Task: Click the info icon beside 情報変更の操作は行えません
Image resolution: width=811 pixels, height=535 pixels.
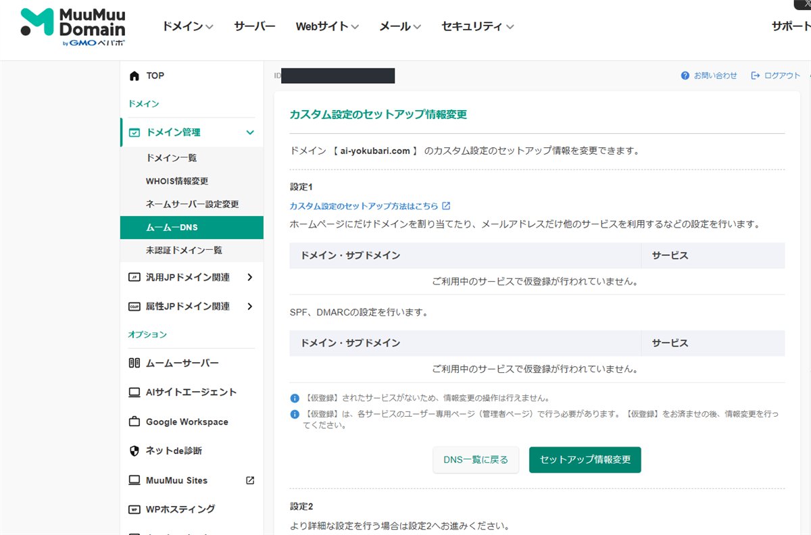Action: coord(295,398)
